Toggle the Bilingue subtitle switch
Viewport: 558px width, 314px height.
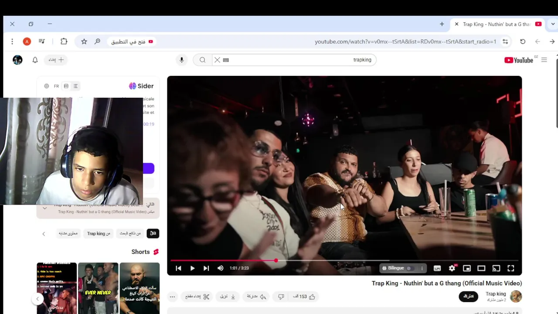click(x=411, y=268)
